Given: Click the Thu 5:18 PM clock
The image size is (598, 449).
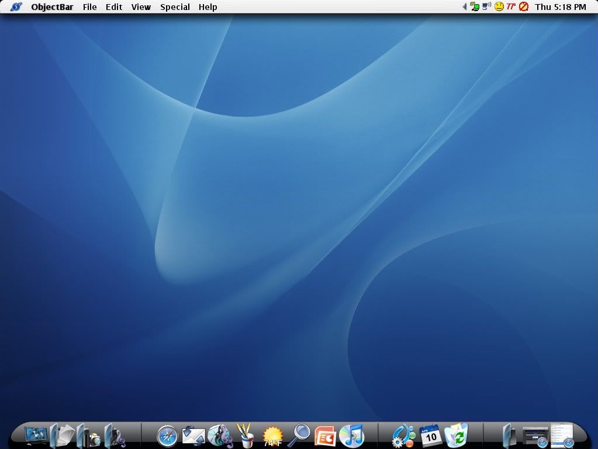Looking at the screenshot, I should (x=560, y=7).
